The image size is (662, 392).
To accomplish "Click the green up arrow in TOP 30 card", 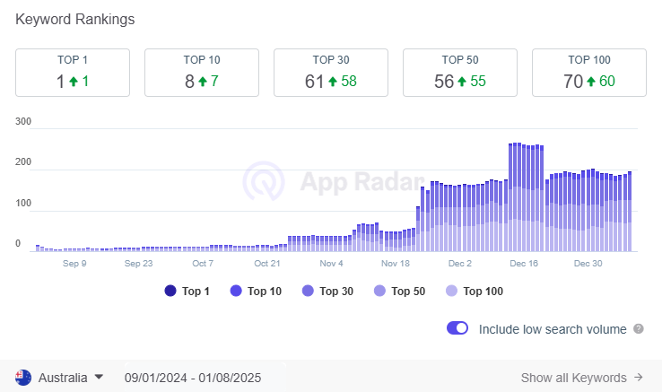I will pyautogui.click(x=333, y=81).
